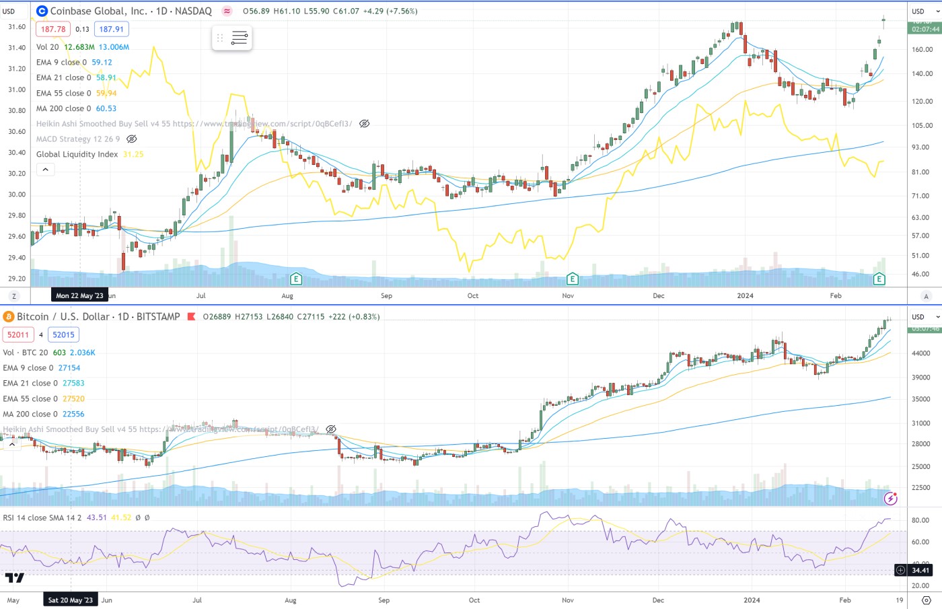
Task: Select Heikin Ashi Smoothed legend on Coinbase chart
Action: 194,124
